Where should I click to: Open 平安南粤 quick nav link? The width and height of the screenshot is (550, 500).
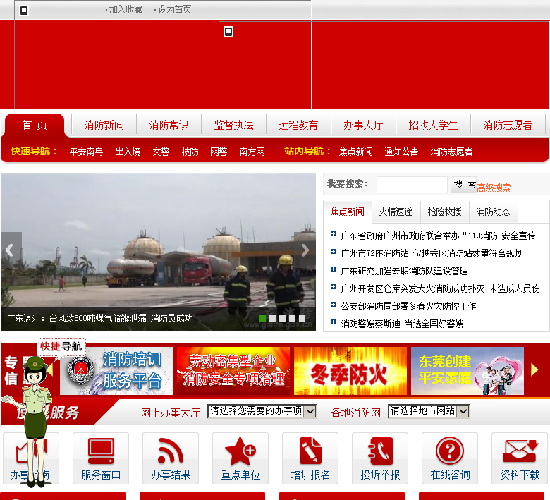[x=86, y=152]
